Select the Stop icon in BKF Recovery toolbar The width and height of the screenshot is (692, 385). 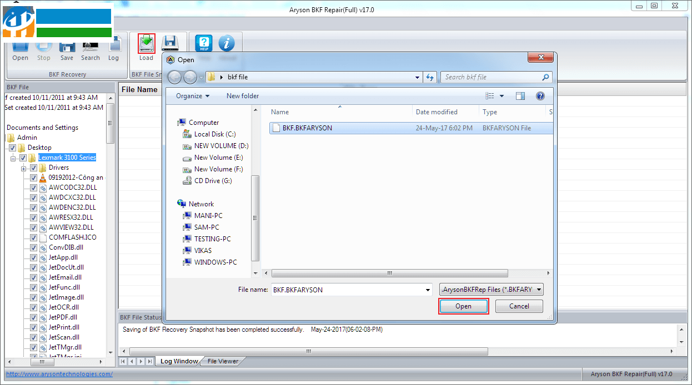(x=43, y=47)
